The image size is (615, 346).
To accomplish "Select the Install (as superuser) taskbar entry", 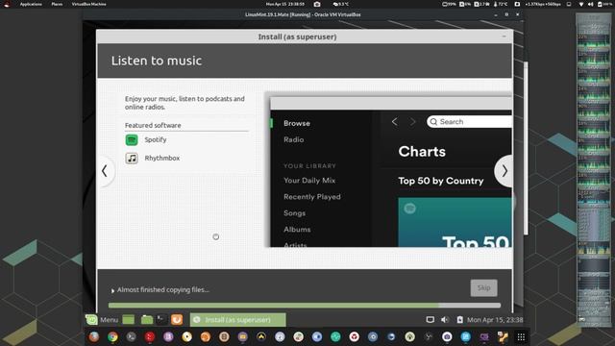I will click(x=237, y=320).
